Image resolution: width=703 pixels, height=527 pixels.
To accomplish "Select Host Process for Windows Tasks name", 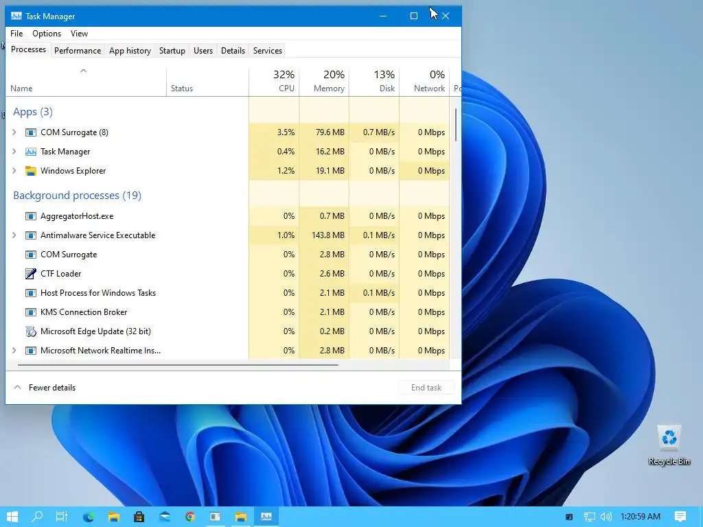I will pyautogui.click(x=98, y=292).
